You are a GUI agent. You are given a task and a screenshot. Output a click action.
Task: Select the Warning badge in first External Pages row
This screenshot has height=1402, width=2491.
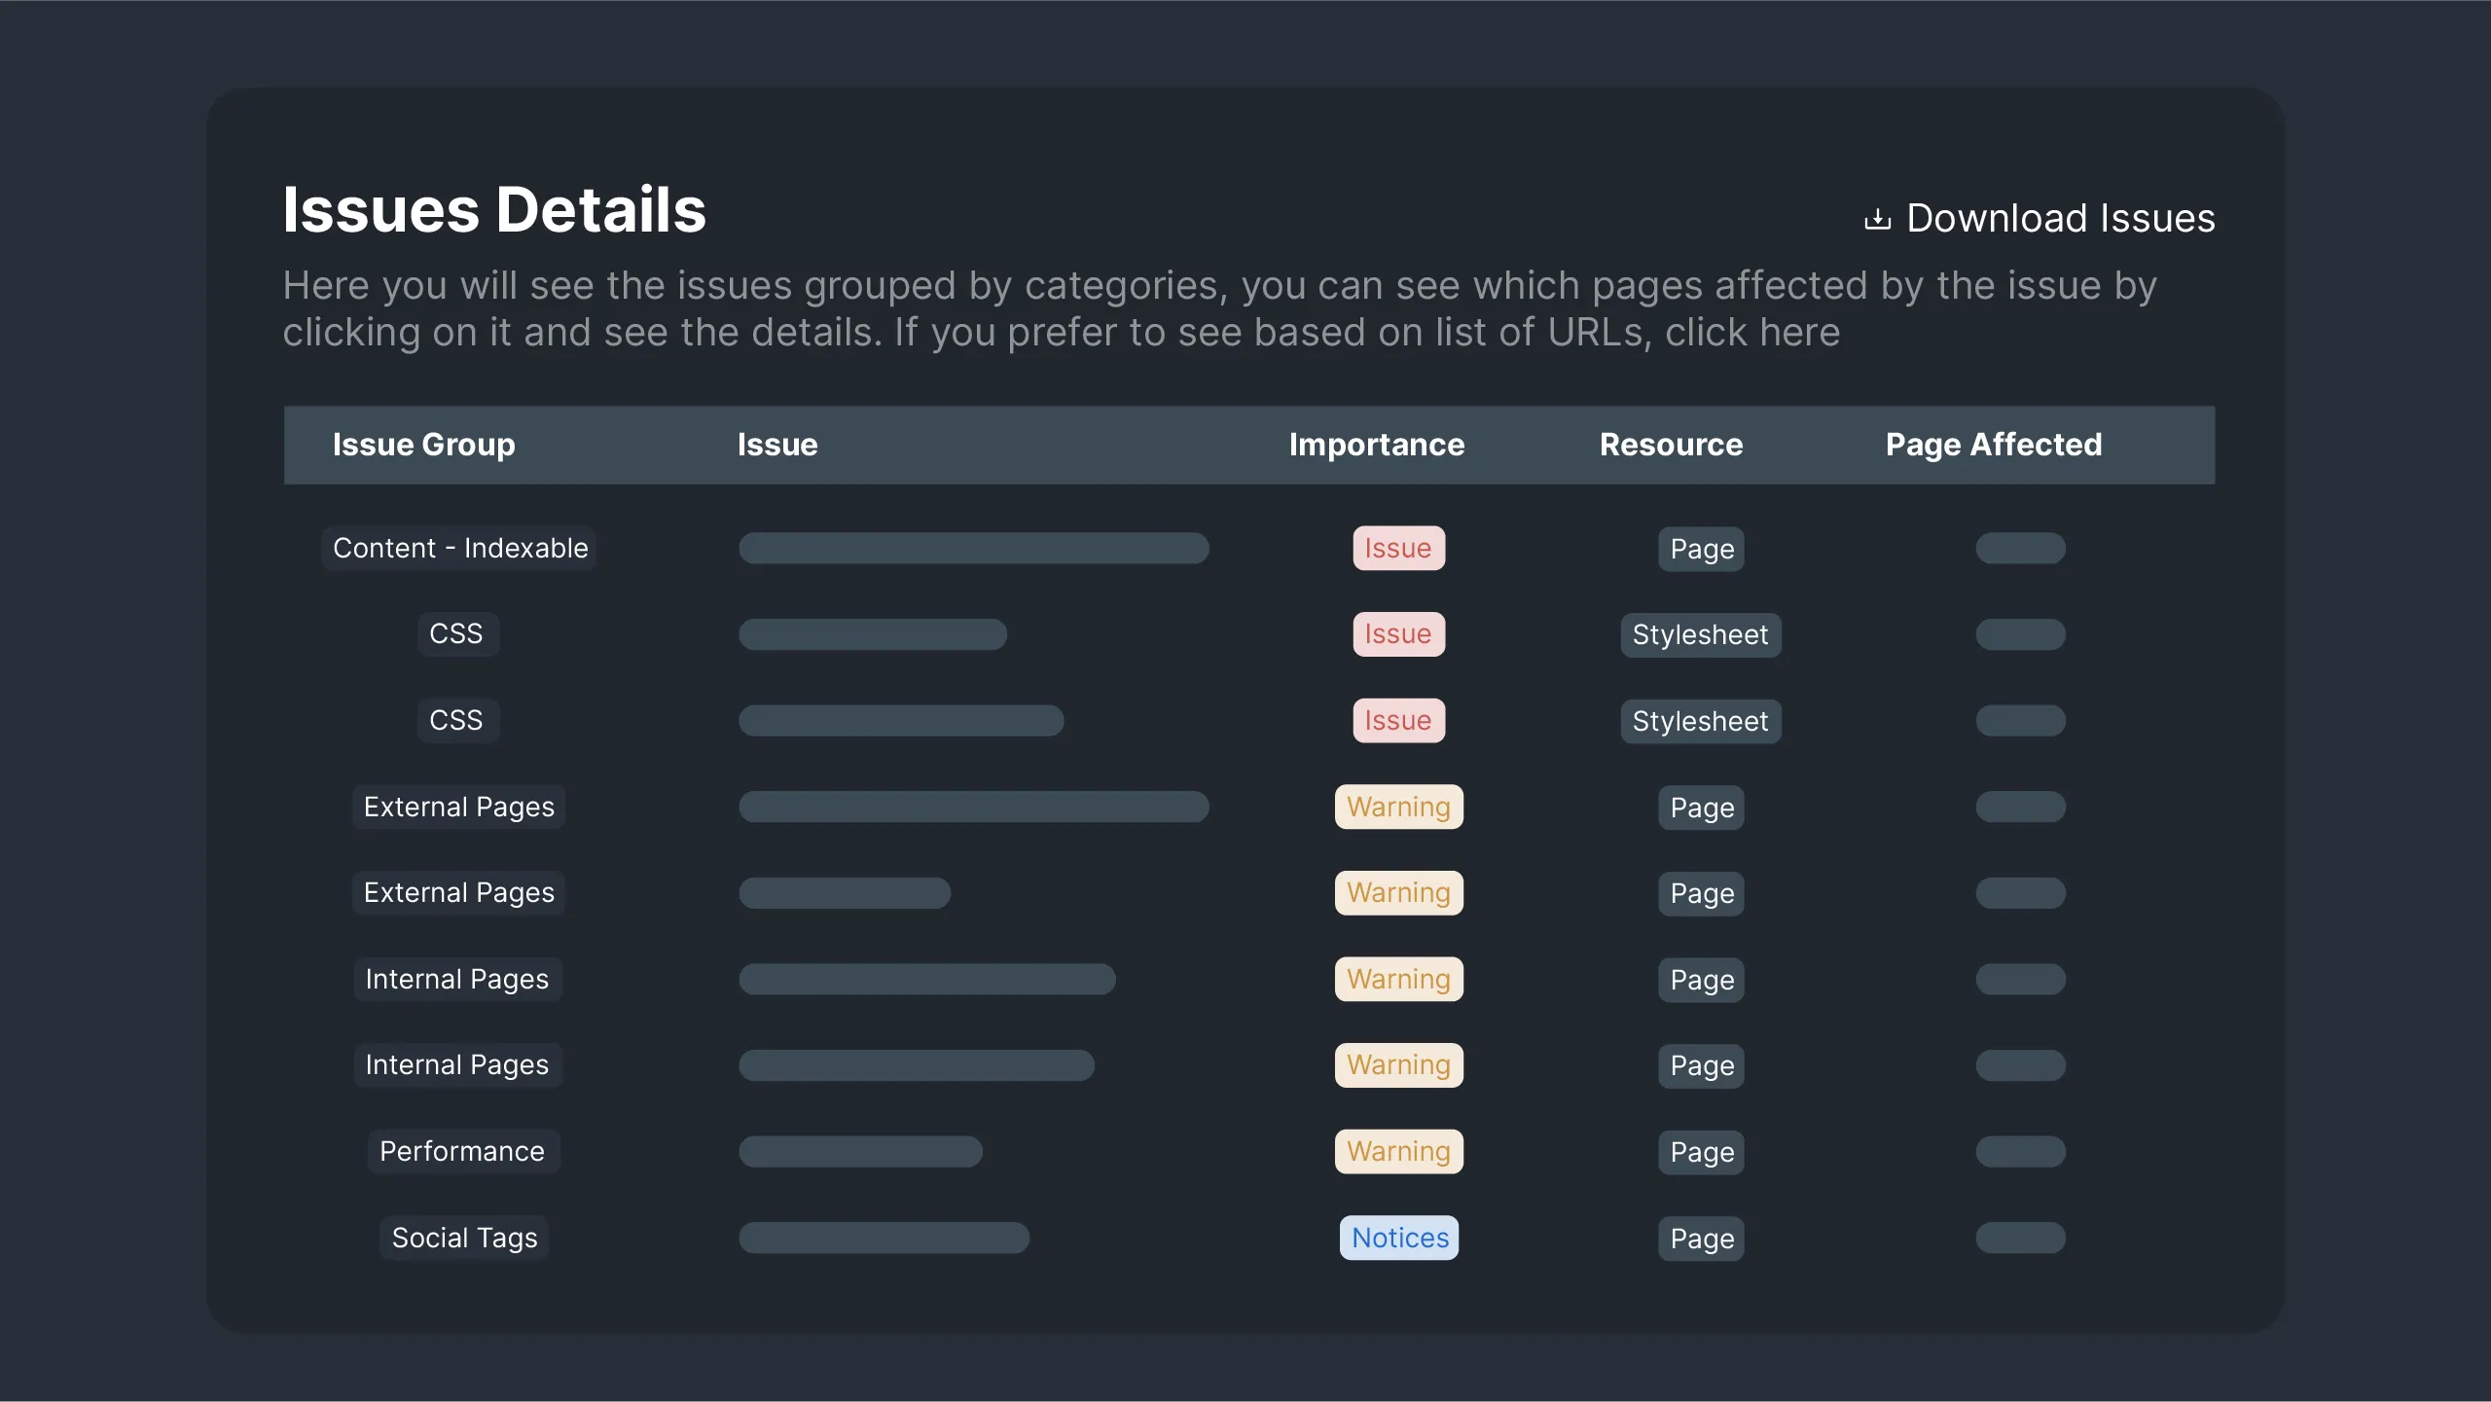(1398, 807)
